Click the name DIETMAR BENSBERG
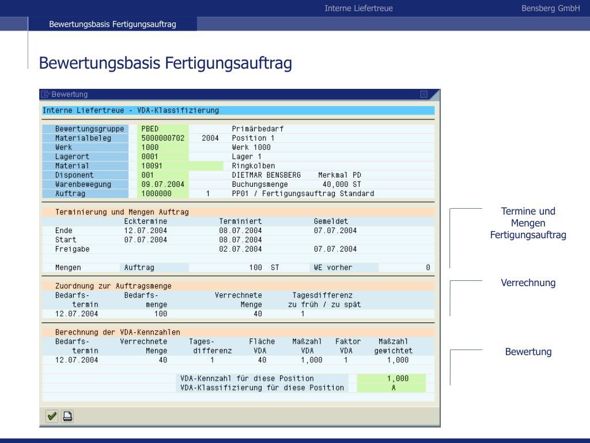The image size is (590, 443). (x=266, y=175)
